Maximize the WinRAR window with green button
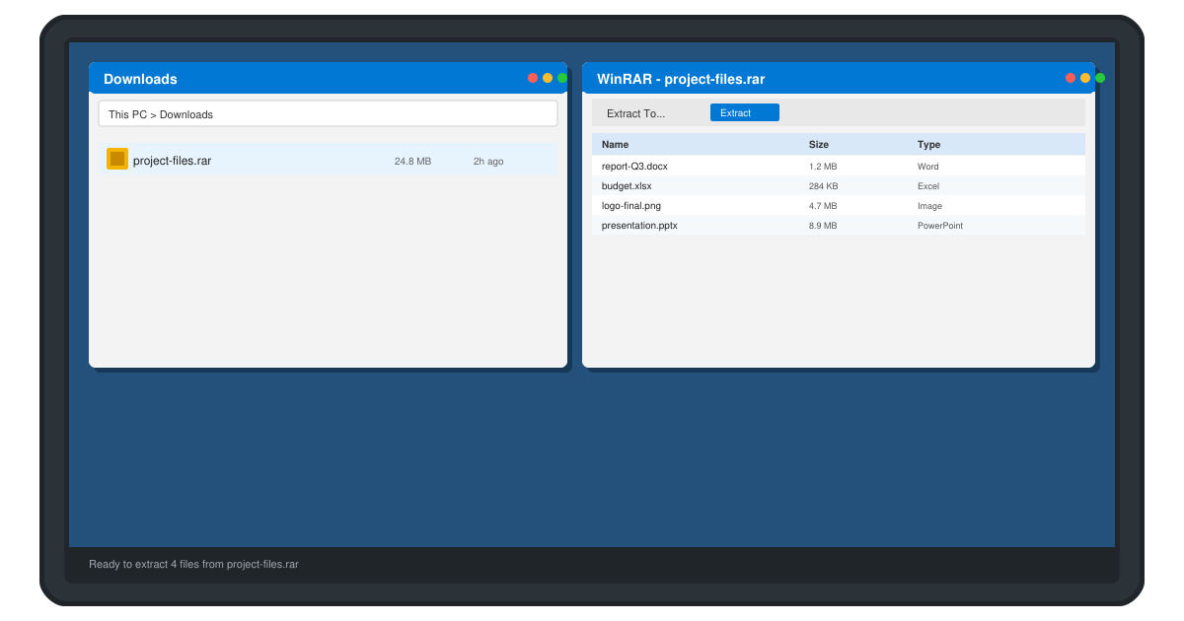1184x621 pixels. coord(1100,78)
